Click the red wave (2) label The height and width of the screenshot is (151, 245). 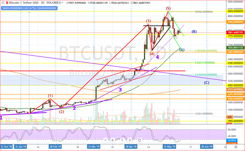61,112
